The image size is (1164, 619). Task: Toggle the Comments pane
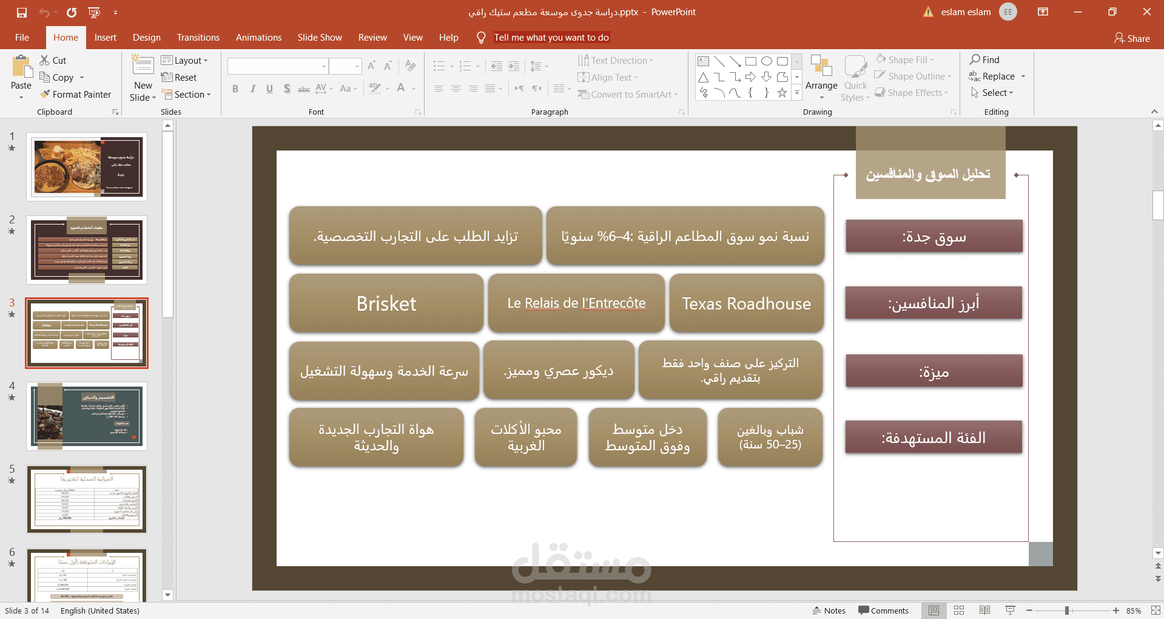click(883, 611)
